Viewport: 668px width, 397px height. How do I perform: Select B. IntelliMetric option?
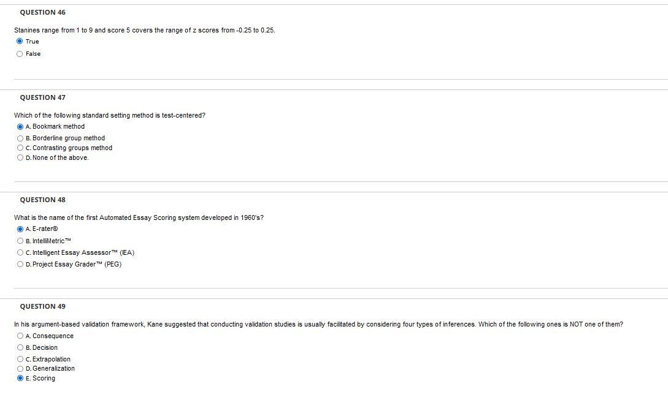tap(20, 241)
